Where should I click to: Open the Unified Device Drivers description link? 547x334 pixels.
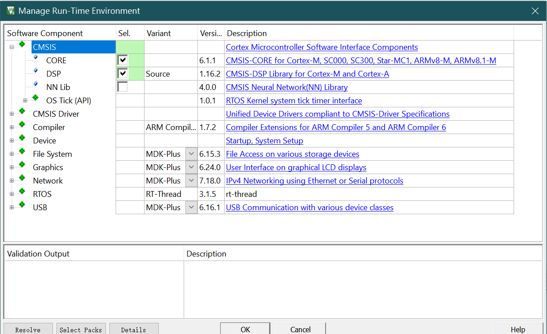point(338,114)
